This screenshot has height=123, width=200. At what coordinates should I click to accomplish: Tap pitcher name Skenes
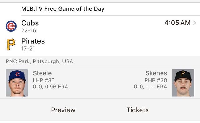coord(156,73)
